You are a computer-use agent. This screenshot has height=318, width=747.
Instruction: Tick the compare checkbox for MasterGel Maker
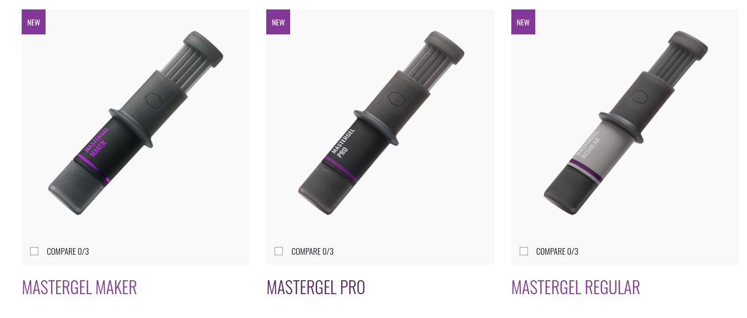click(x=34, y=251)
